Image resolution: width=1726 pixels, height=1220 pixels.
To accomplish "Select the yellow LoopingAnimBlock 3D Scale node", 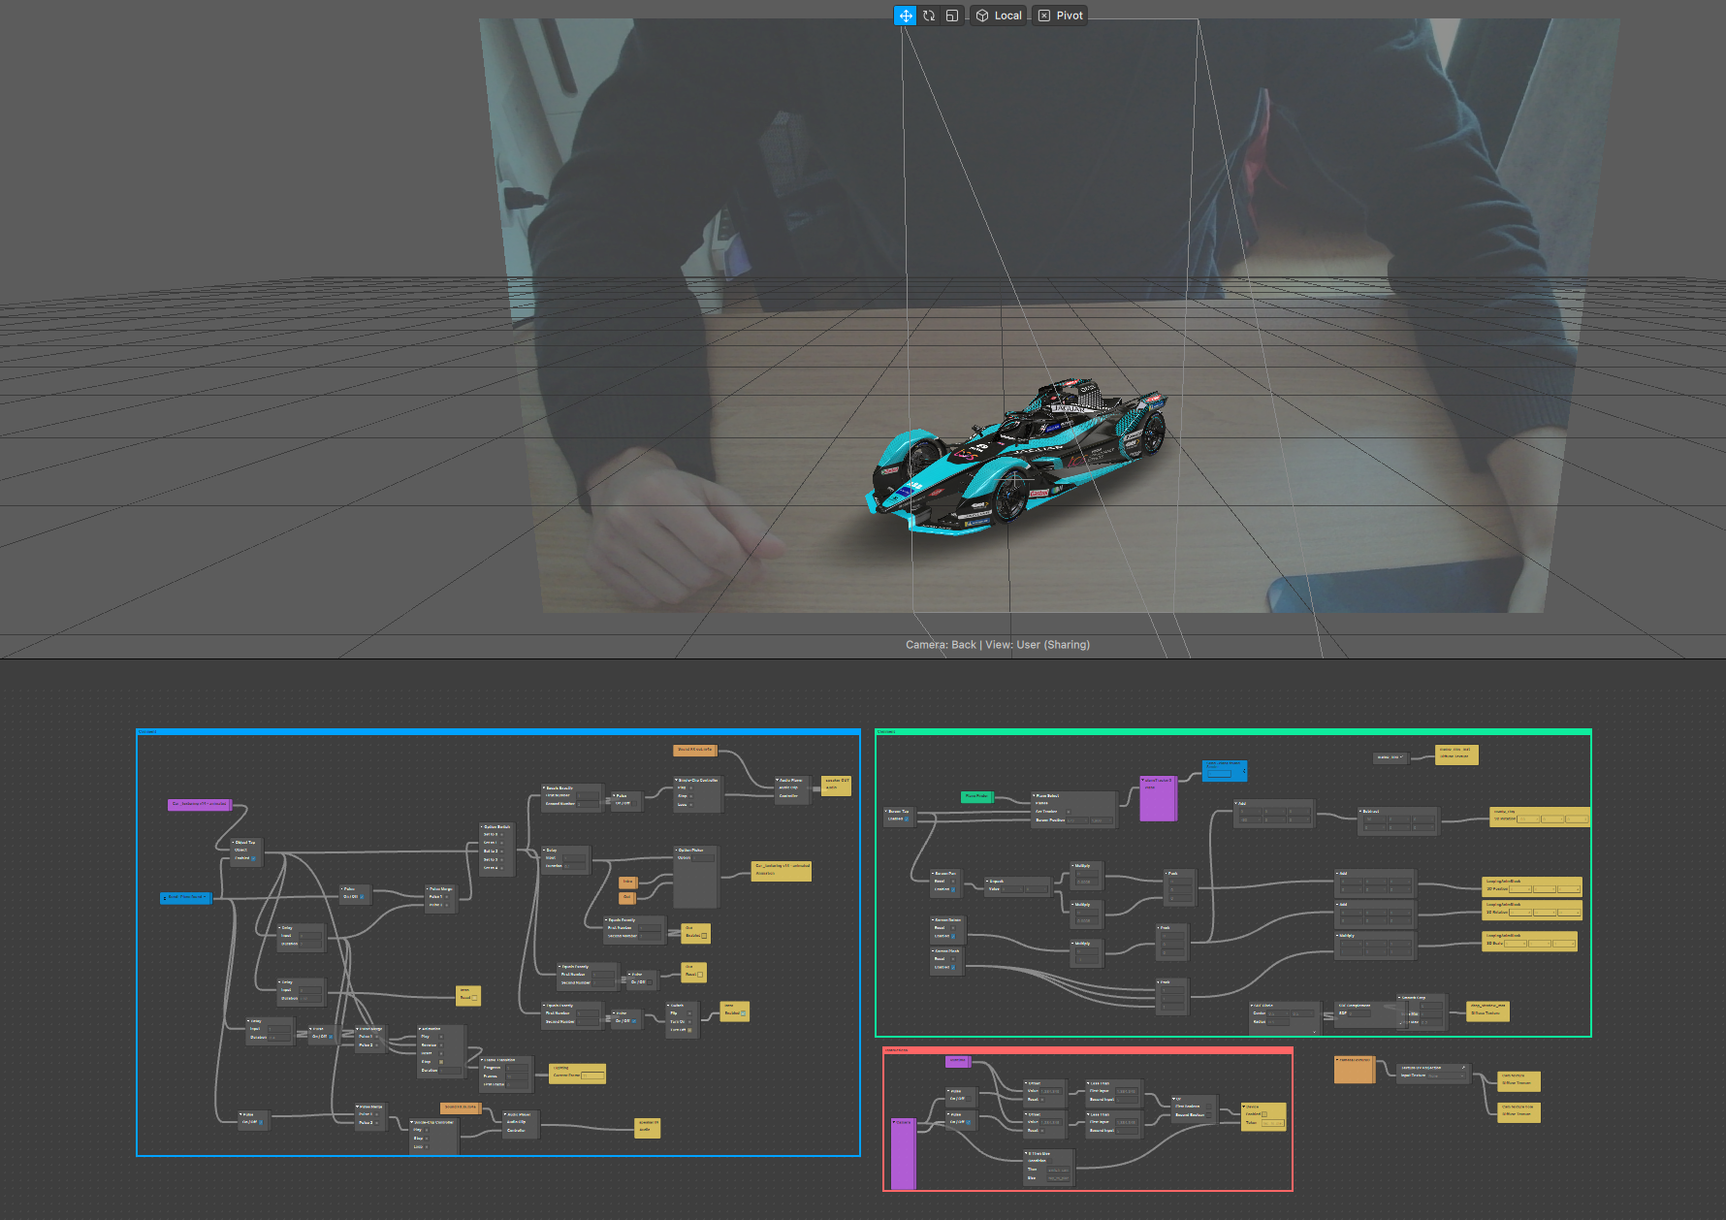I will coord(1529,941).
